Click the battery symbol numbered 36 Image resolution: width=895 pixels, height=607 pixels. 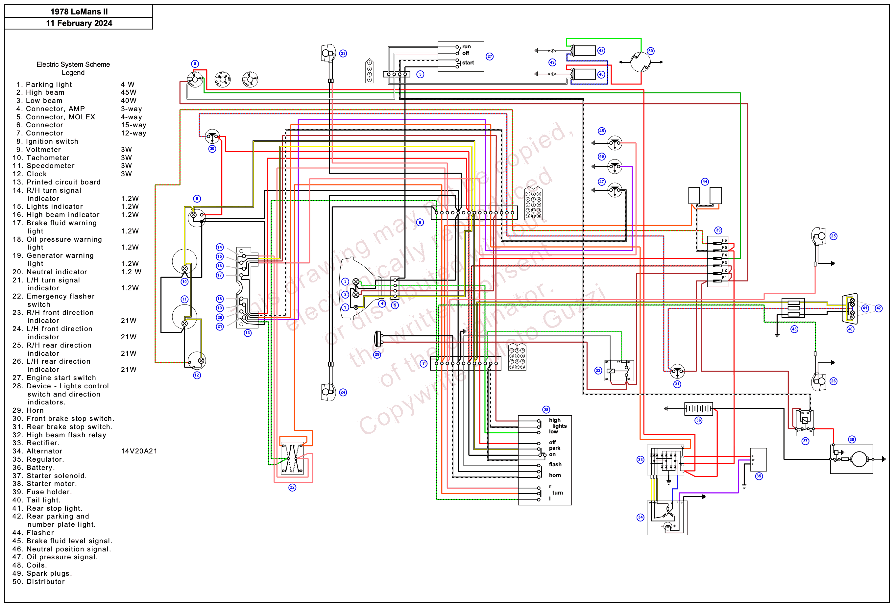[x=698, y=409]
